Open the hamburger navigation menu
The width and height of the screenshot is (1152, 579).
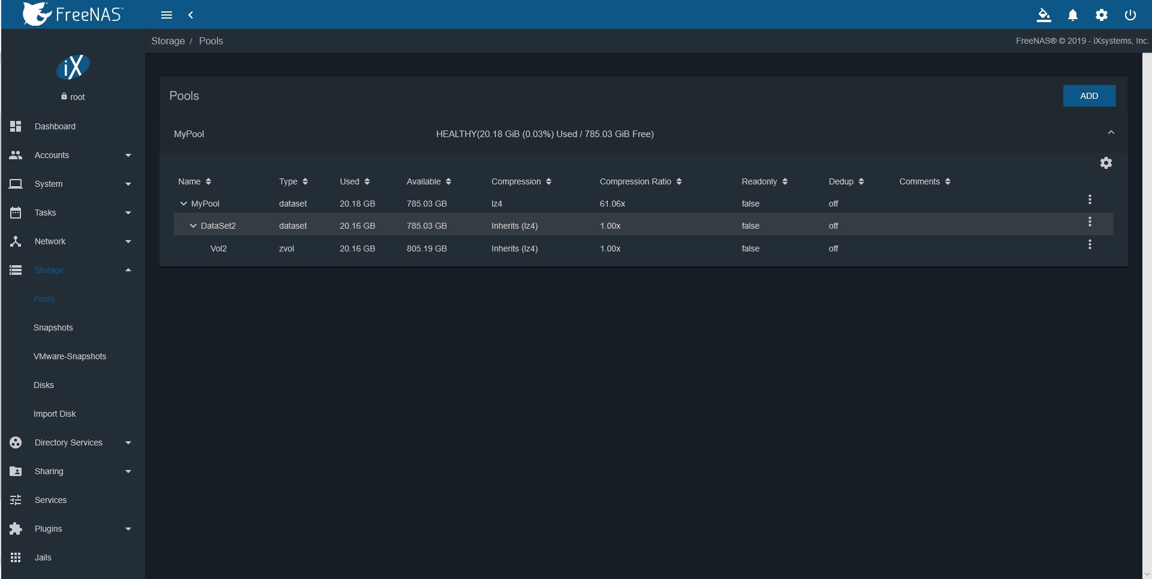pyautogui.click(x=167, y=15)
